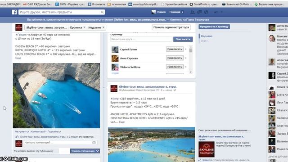Open messages icon in header
This screenshot has width=288, height=162.
pyautogui.click(x=199, y=12)
